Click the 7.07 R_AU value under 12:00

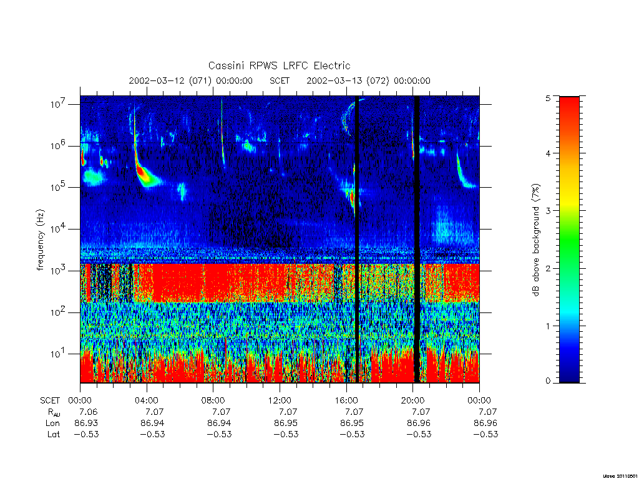click(x=288, y=412)
